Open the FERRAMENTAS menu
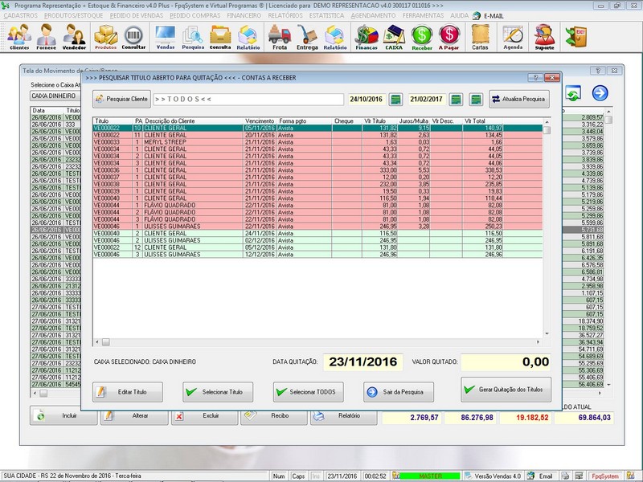 (424, 15)
